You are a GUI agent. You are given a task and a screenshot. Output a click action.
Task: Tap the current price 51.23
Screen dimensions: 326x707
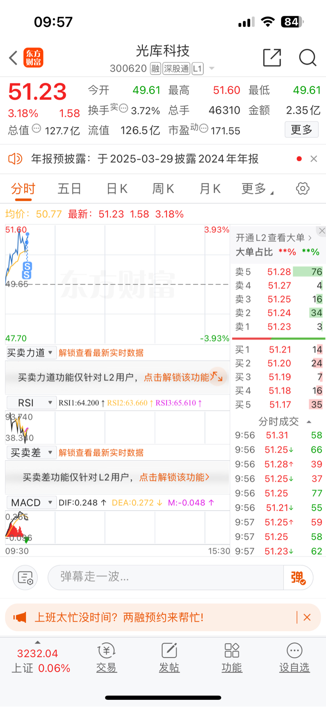coord(37,92)
